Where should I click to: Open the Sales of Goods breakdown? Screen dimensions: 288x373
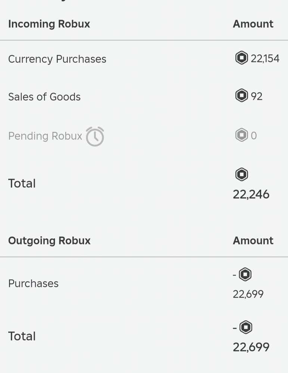pos(44,97)
